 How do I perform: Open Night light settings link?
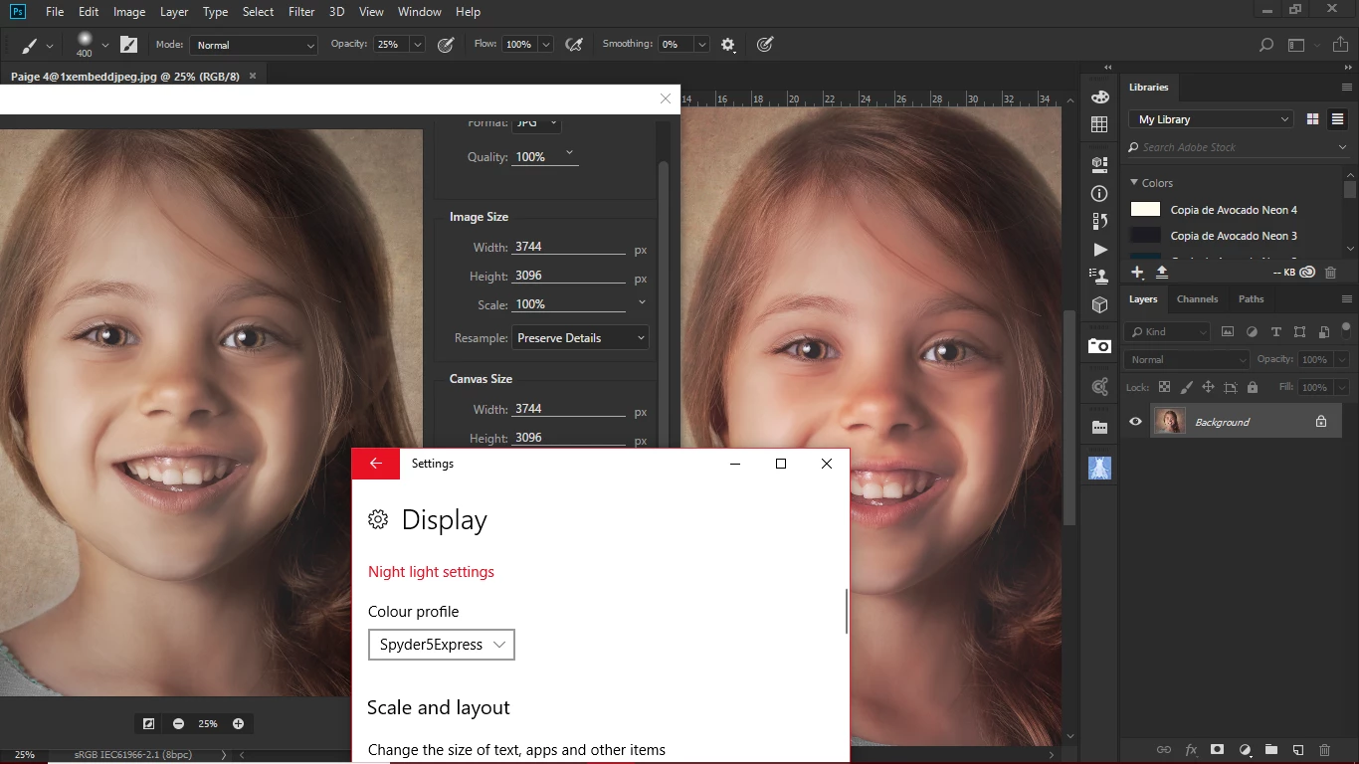point(431,572)
